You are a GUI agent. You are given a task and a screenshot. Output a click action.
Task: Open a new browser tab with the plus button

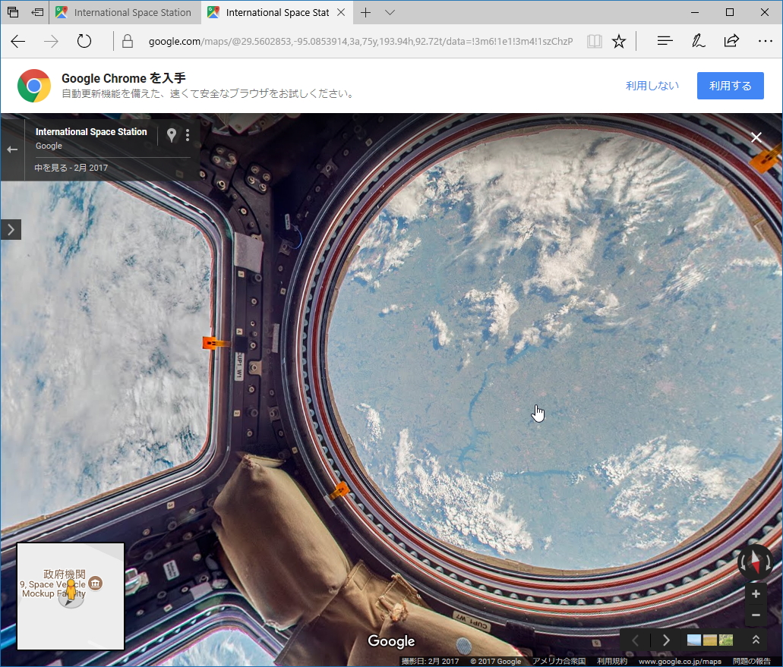365,12
